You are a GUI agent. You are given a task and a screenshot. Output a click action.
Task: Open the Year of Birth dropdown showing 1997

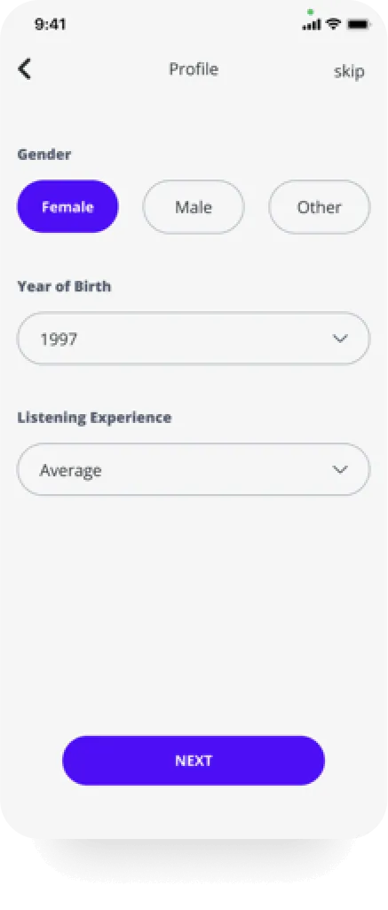pyautogui.click(x=194, y=339)
